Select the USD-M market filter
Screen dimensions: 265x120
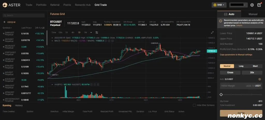(11, 22)
